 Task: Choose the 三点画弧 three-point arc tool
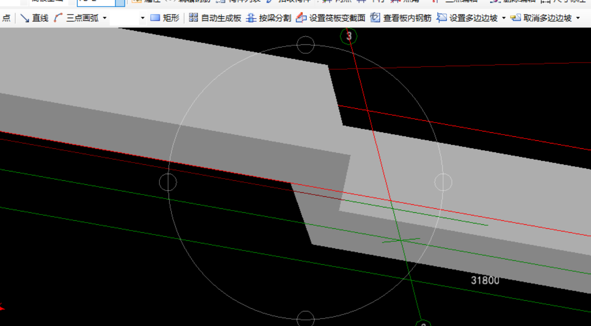[x=76, y=18]
